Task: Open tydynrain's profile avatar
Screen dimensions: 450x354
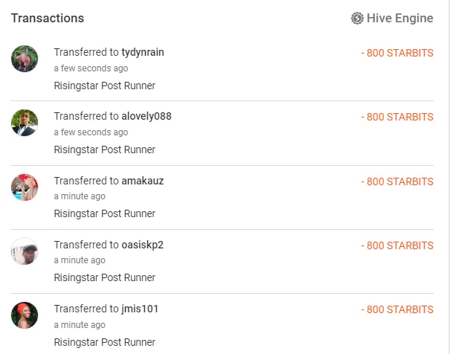Action: [x=25, y=59]
